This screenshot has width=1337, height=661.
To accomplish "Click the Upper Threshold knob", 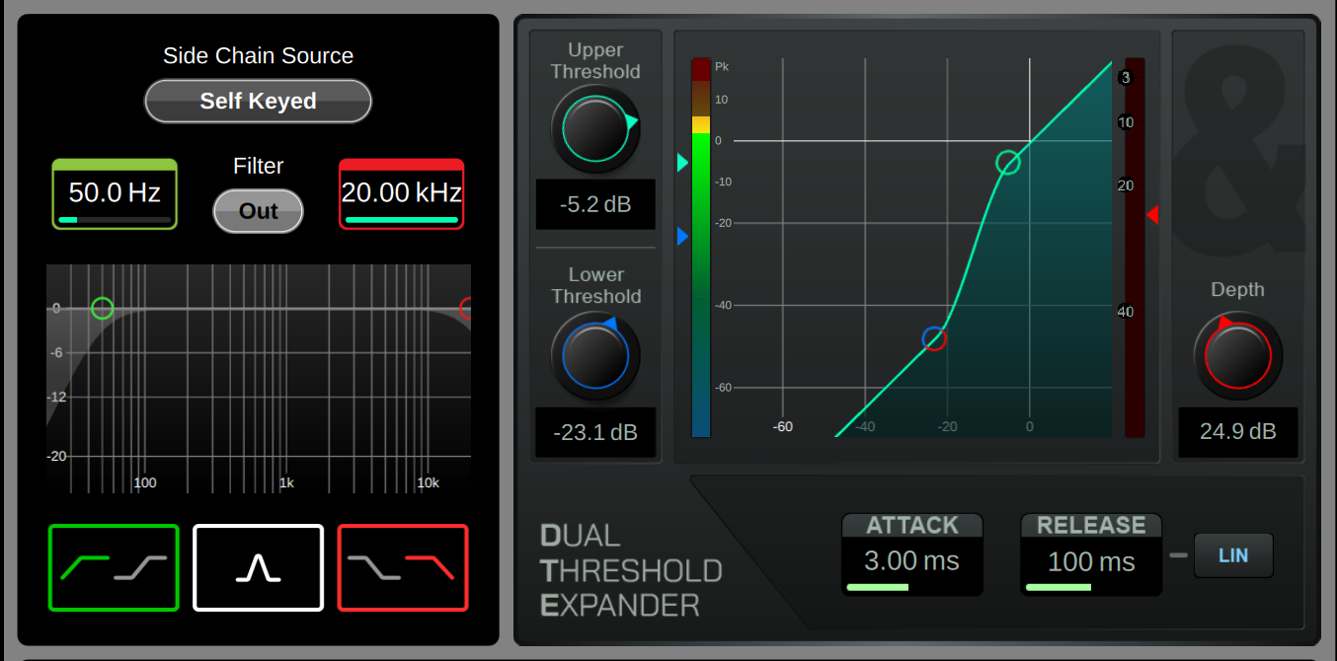I will point(595,129).
